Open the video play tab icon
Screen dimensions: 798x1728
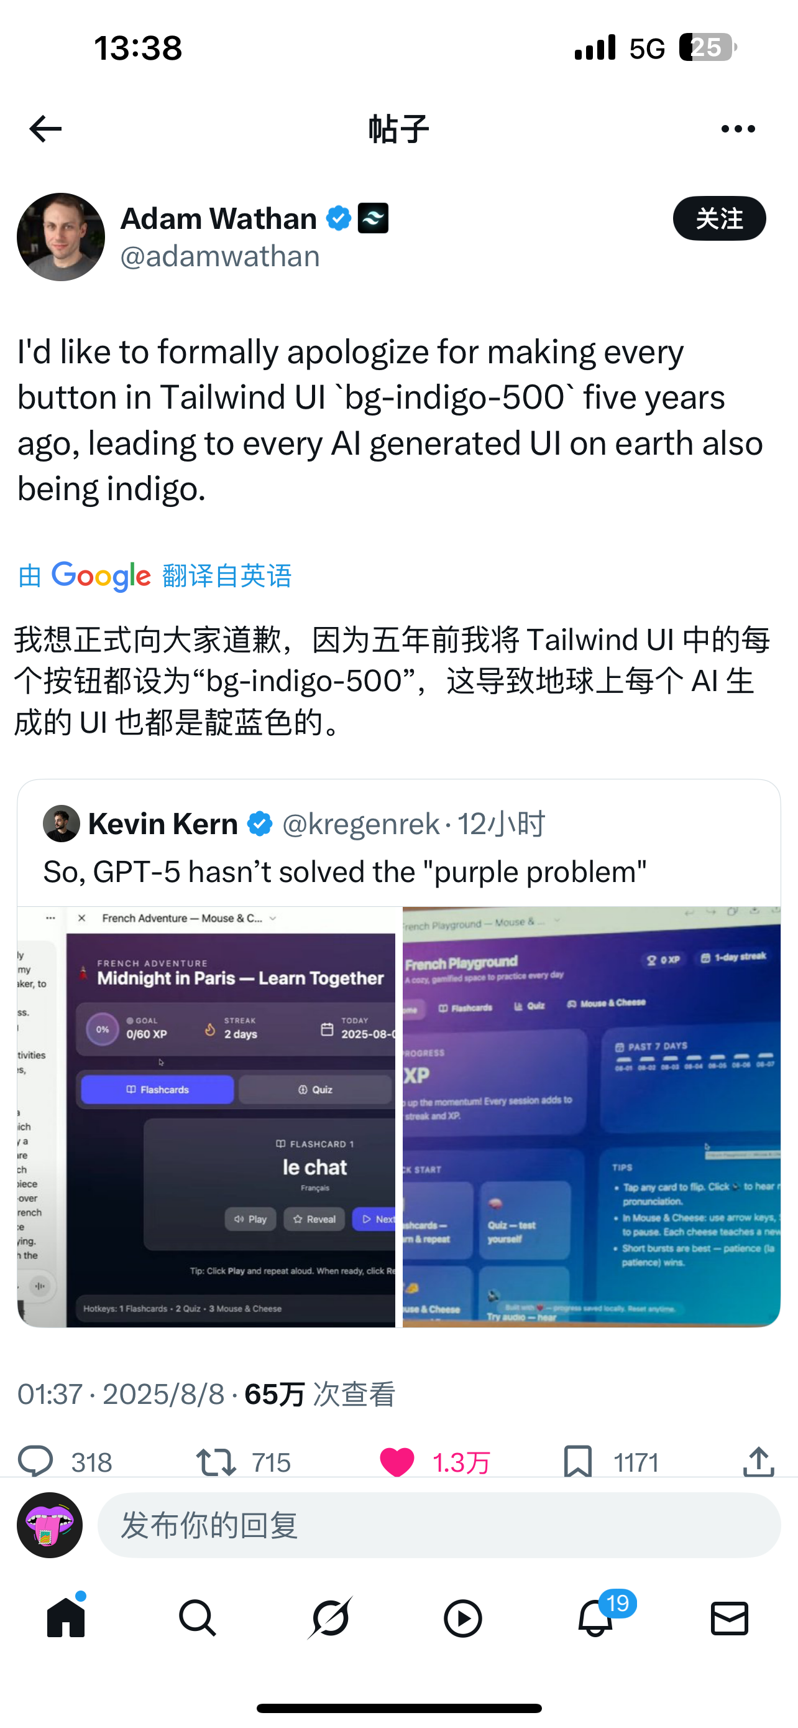[463, 1618]
